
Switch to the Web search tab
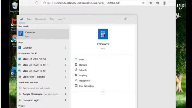click(52, 19)
